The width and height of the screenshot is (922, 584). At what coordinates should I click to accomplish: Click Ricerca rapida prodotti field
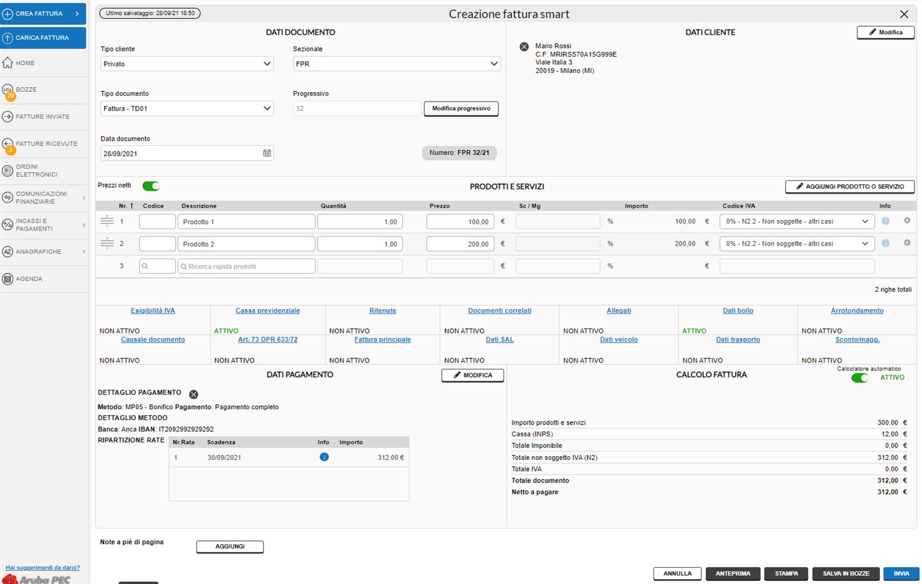(x=247, y=266)
